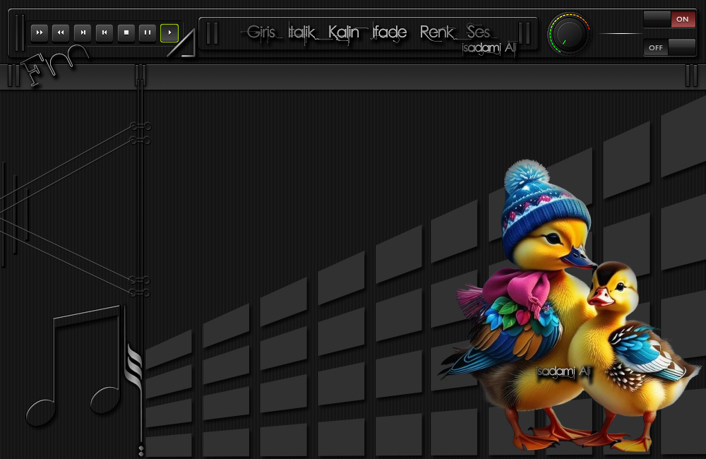This screenshot has width=706, height=459.
Task: Stop playback with the square button
Action: 126,33
